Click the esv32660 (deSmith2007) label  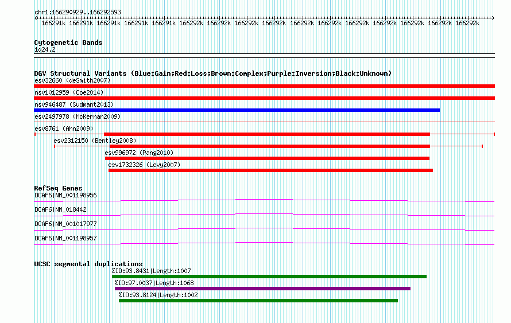(x=72, y=80)
